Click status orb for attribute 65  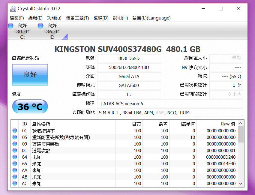[15, 163]
